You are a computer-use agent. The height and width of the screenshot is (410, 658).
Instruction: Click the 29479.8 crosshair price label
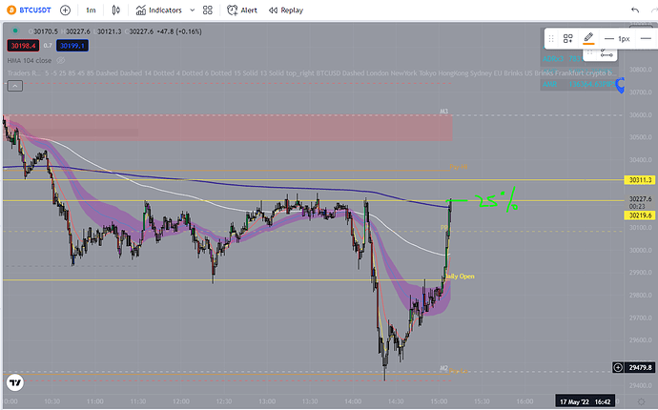pos(641,368)
